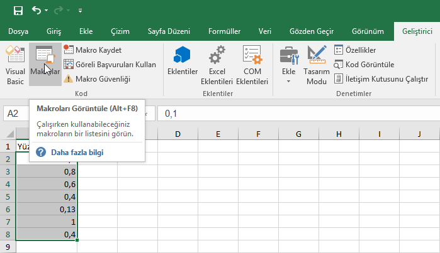Click the Makrolar button
Image resolution: width=440 pixels, height=253 pixels.
[x=45, y=65]
